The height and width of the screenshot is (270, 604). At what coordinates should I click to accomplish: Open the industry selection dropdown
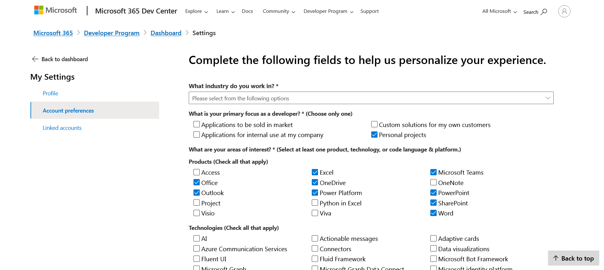coord(371,98)
